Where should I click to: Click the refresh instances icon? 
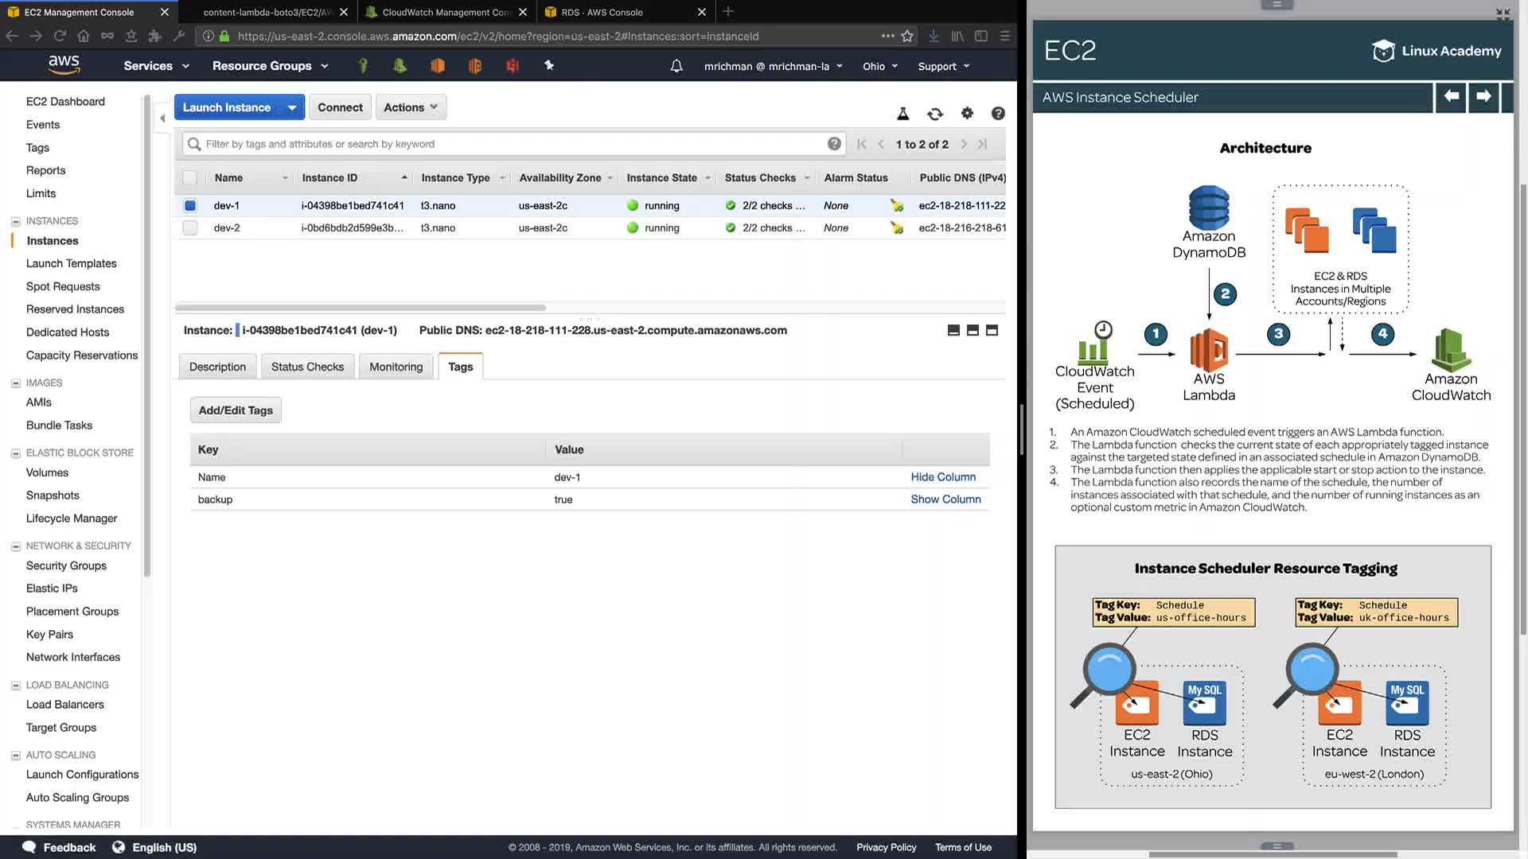click(935, 114)
